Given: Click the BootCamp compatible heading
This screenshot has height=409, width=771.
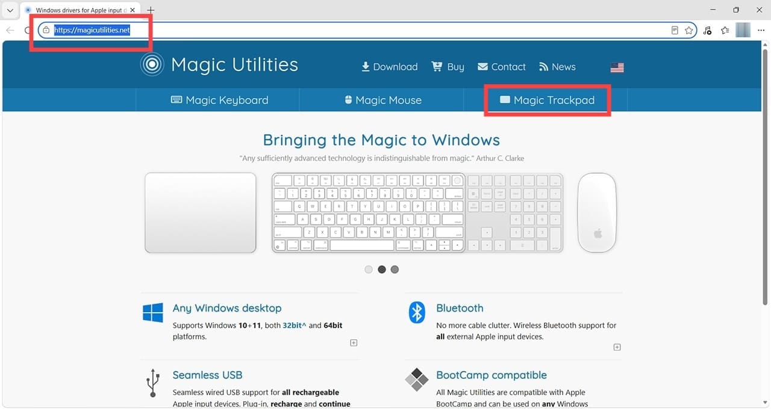Looking at the screenshot, I should [492, 375].
